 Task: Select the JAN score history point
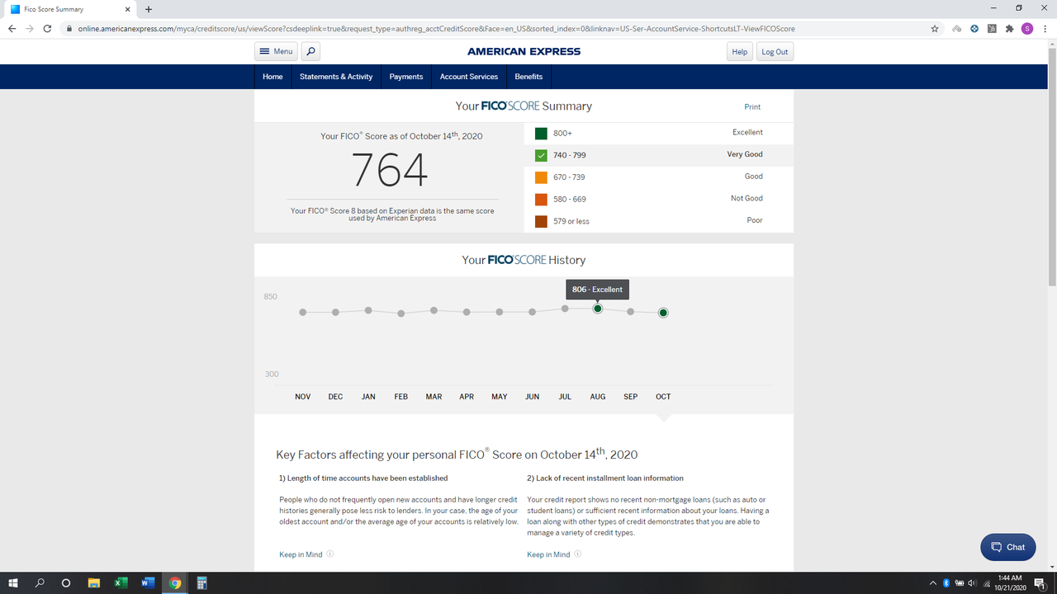pos(368,310)
